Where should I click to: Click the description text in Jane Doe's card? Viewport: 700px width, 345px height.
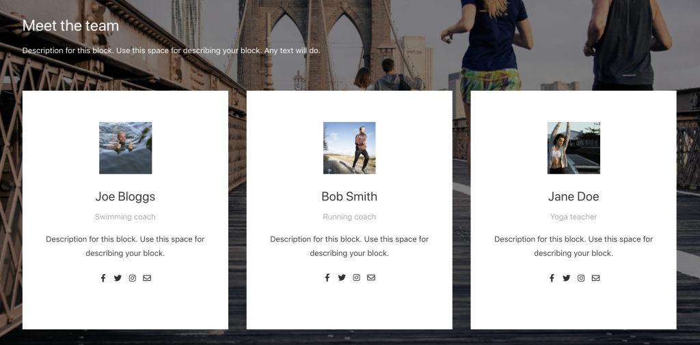[x=574, y=246]
